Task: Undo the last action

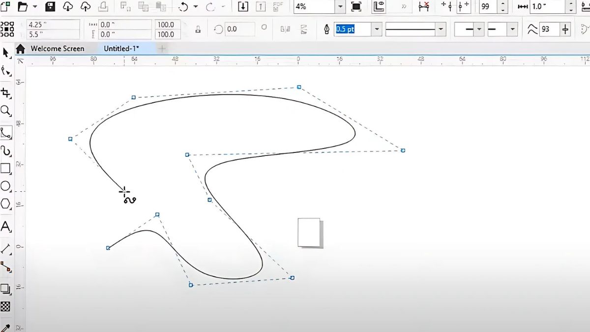Action: tap(184, 6)
